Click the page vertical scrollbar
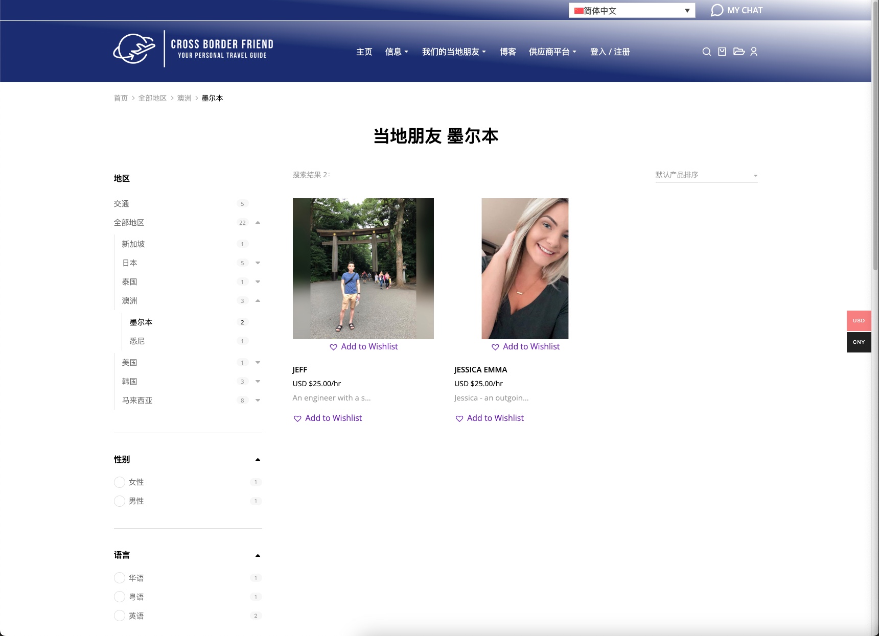This screenshot has height=636, width=879. click(875, 135)
